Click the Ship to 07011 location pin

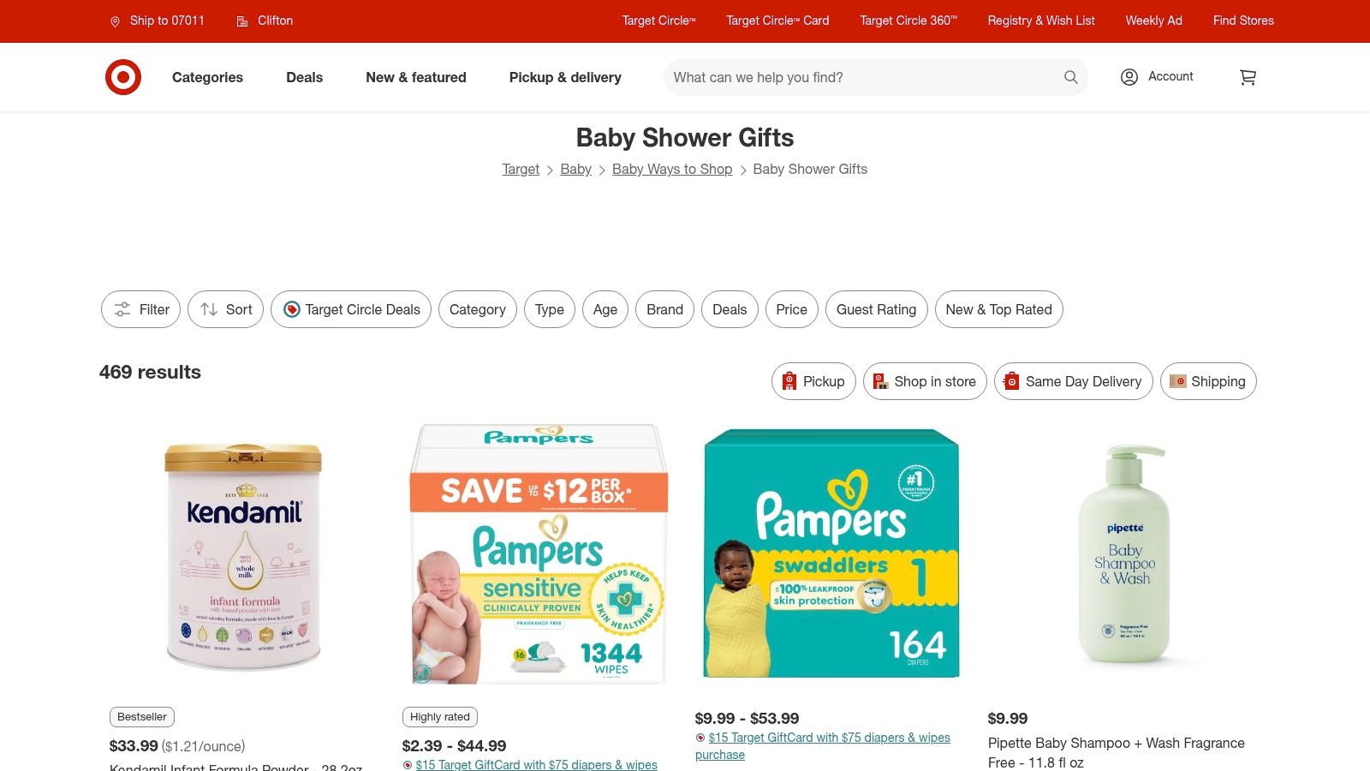click(x=115, y=21)
